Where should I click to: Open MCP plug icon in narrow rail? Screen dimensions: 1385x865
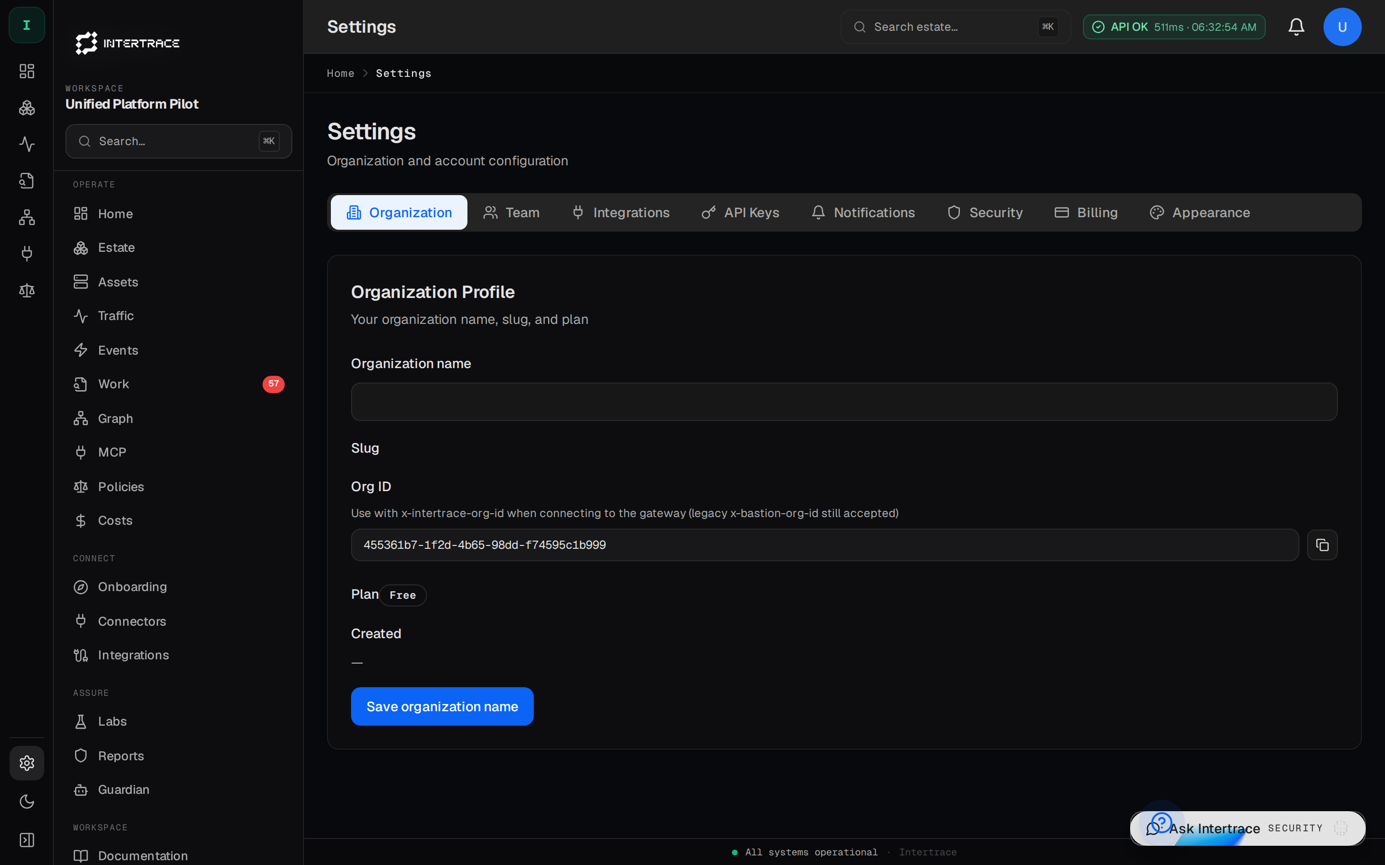[27, 253]
